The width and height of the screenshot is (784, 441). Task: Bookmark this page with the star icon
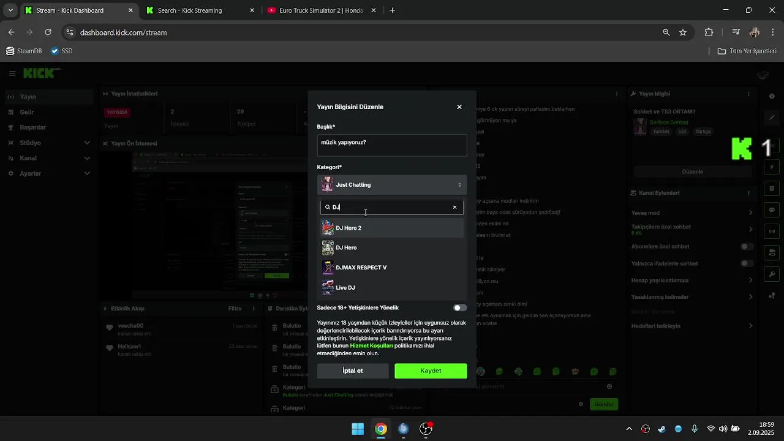(x=683, y=32)
